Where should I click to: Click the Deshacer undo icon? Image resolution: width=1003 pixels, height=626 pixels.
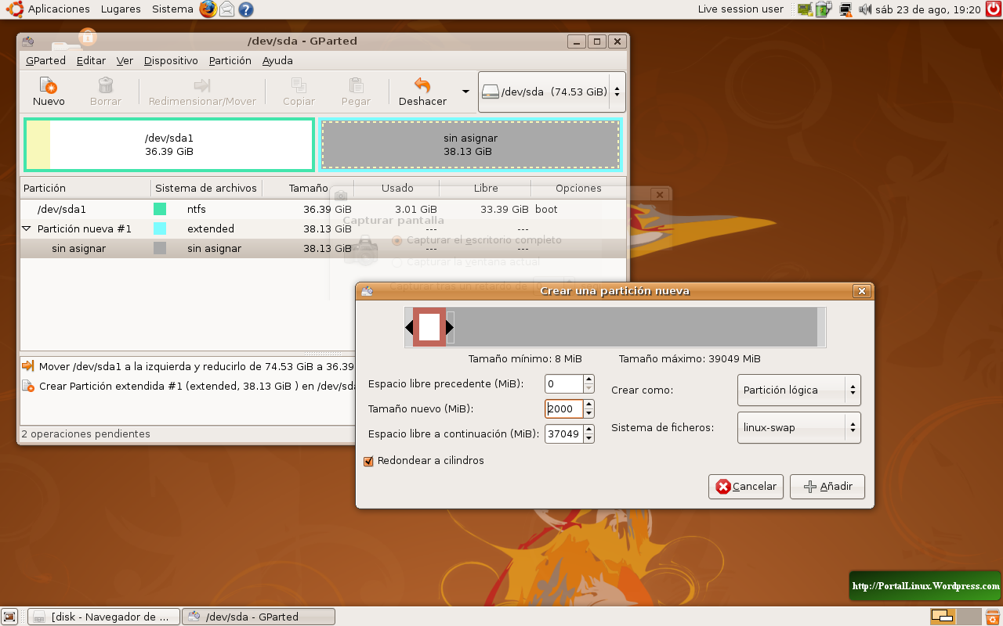click(422, 85)
